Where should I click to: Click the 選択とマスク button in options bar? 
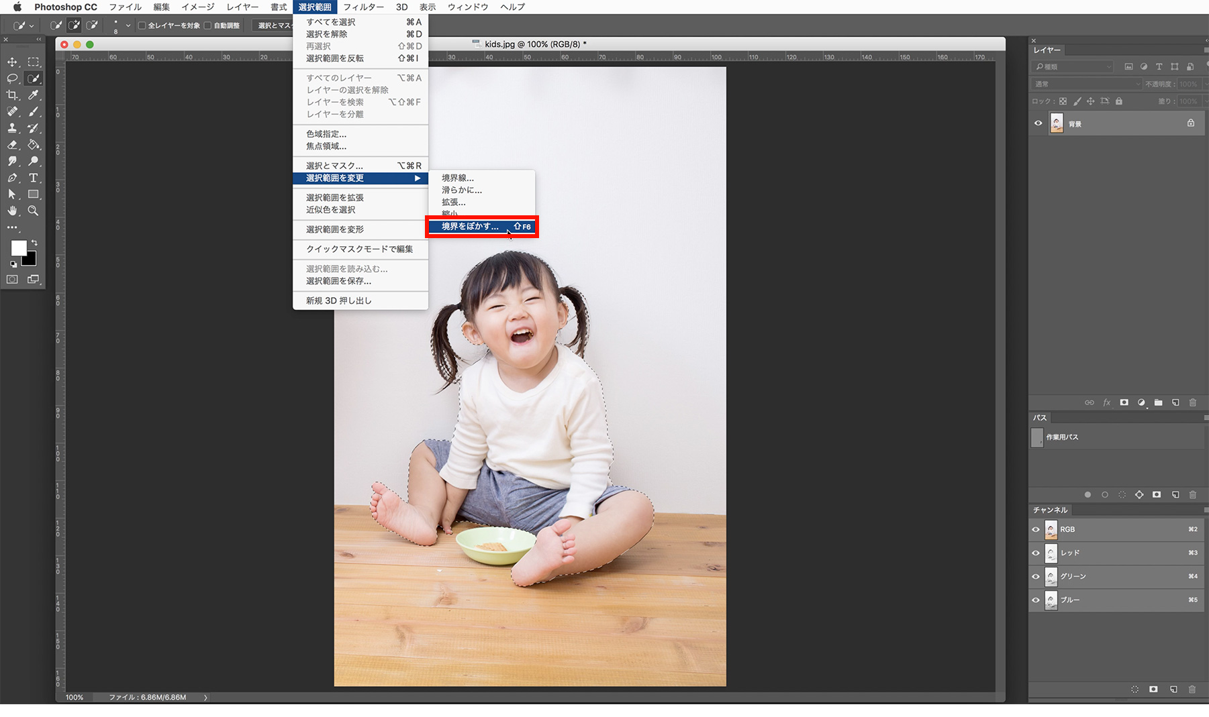tap(274, 25)
